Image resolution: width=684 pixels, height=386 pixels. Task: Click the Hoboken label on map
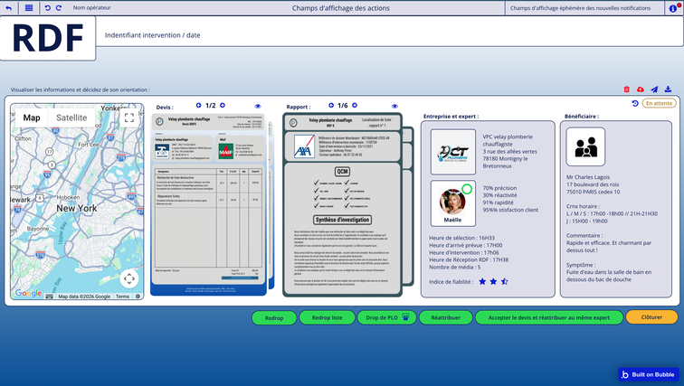[x=68, y=197]
